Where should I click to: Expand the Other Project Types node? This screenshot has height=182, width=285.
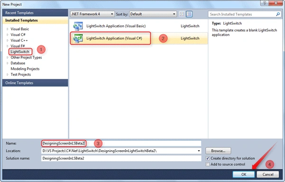click(x=8, y=57)
